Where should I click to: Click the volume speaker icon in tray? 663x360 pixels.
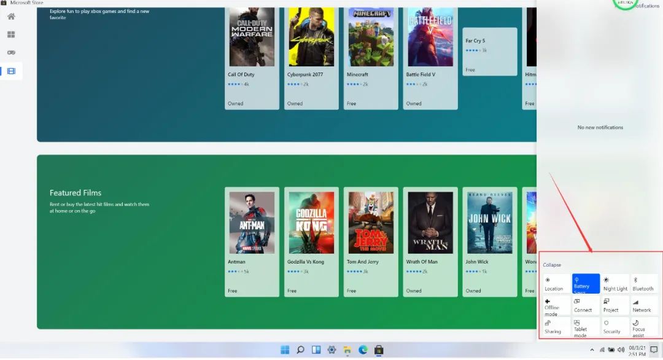(621, 350)
